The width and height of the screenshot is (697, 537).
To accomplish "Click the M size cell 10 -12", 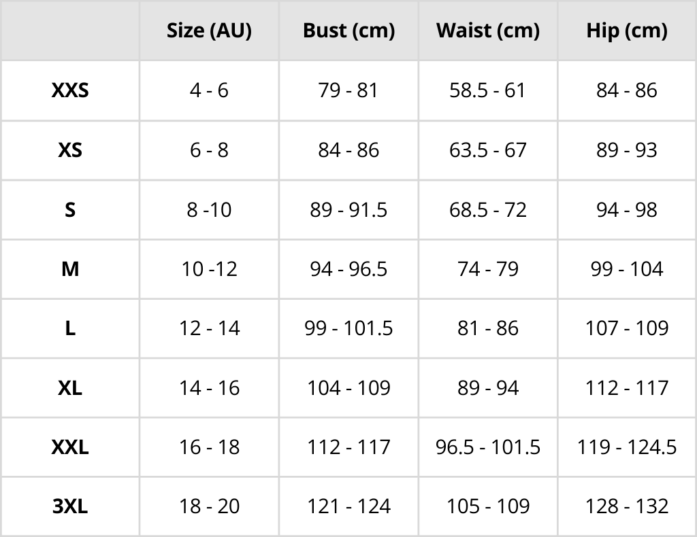I will pyautogui.click(x=209, y=269).
